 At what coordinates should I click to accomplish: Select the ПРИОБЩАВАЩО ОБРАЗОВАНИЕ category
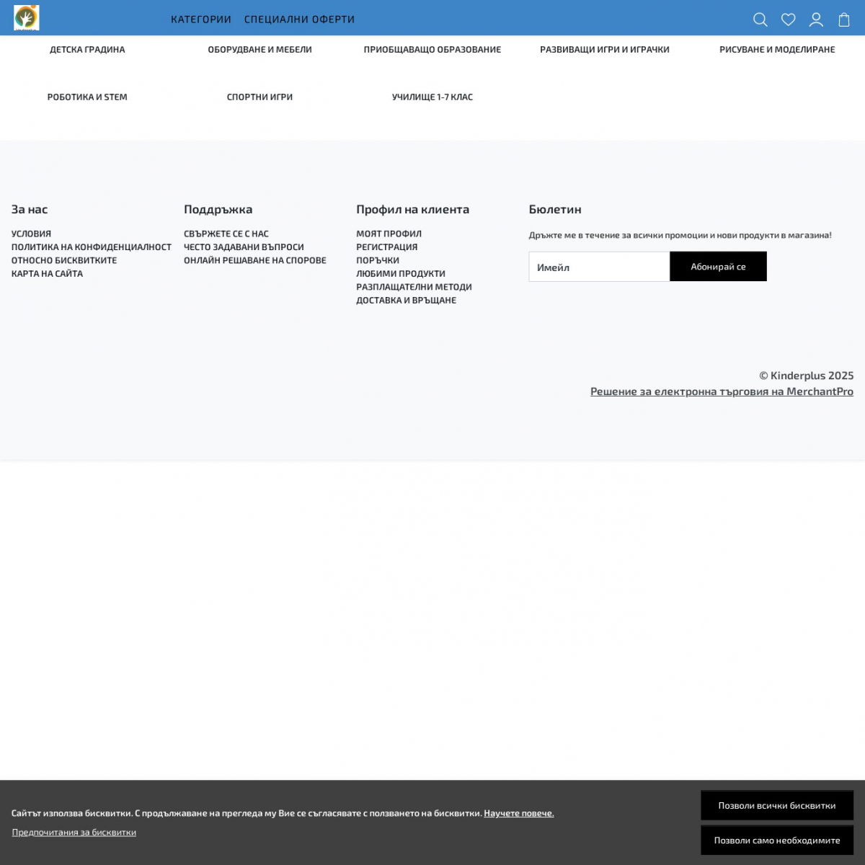(432, 50)
